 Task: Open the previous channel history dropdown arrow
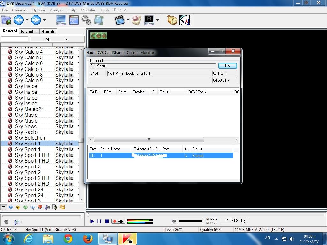pos(27,20)
